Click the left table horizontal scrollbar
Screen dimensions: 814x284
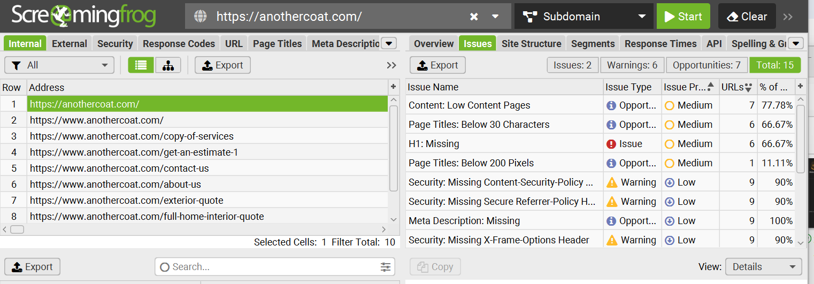17,229
